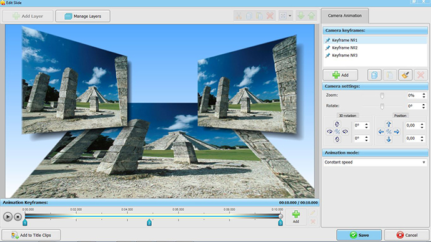Open Manage Layers
This screenshot has height=242, width=431.
(x=82, y=16)
